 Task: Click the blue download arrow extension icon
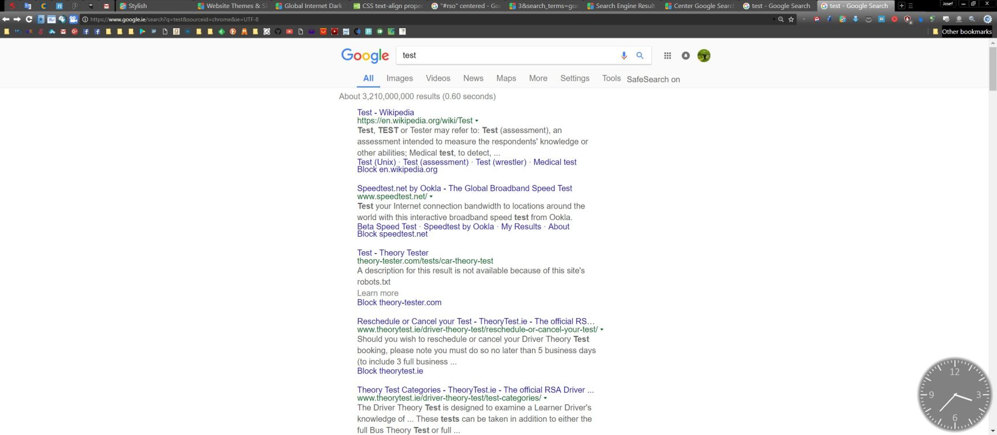pyautogui.click(x=856, y=19)
